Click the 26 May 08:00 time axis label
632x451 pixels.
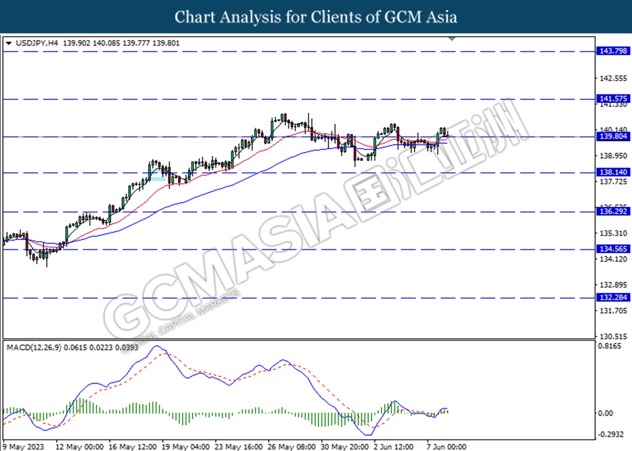coord(291,447)
